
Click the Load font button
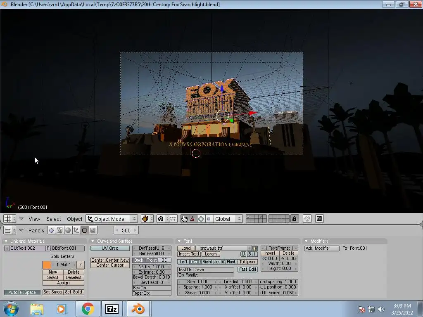click(186, 248)
